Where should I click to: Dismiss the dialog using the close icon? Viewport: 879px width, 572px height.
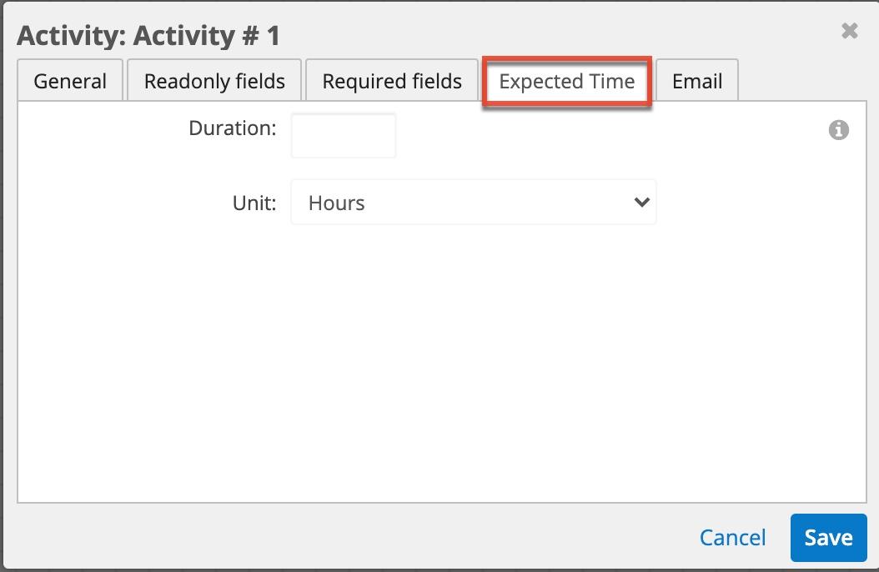tap(849, 31)
